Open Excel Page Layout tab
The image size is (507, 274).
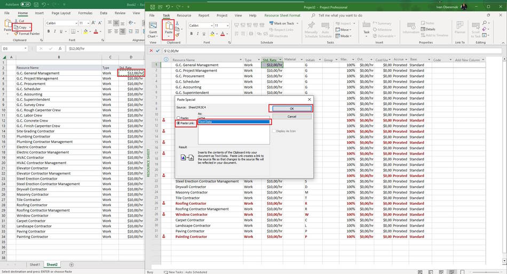coord(61,13)
